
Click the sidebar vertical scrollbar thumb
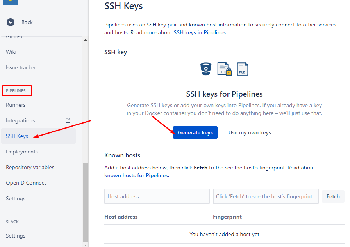point(85,203)
